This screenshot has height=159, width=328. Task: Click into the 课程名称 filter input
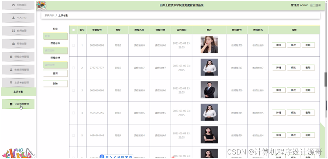point(55,50)
